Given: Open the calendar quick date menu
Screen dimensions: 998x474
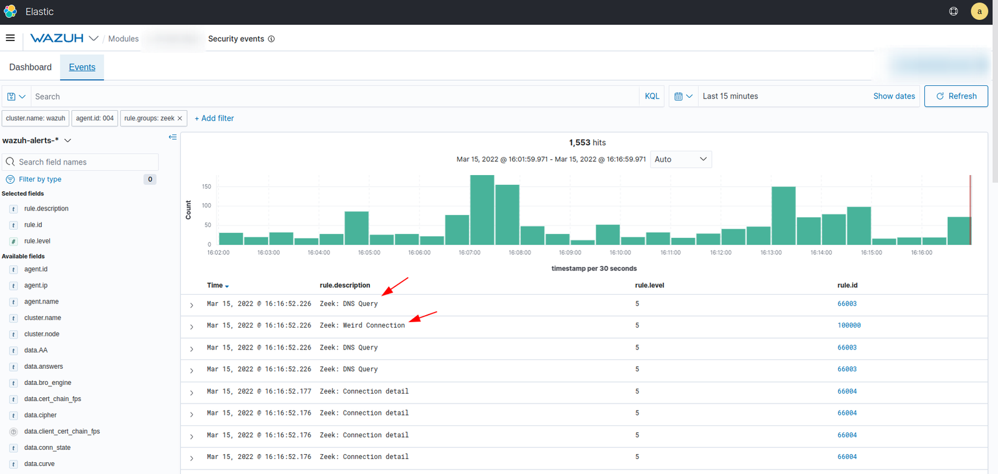Looking at the screenshot, I should [x=683, y=97].
